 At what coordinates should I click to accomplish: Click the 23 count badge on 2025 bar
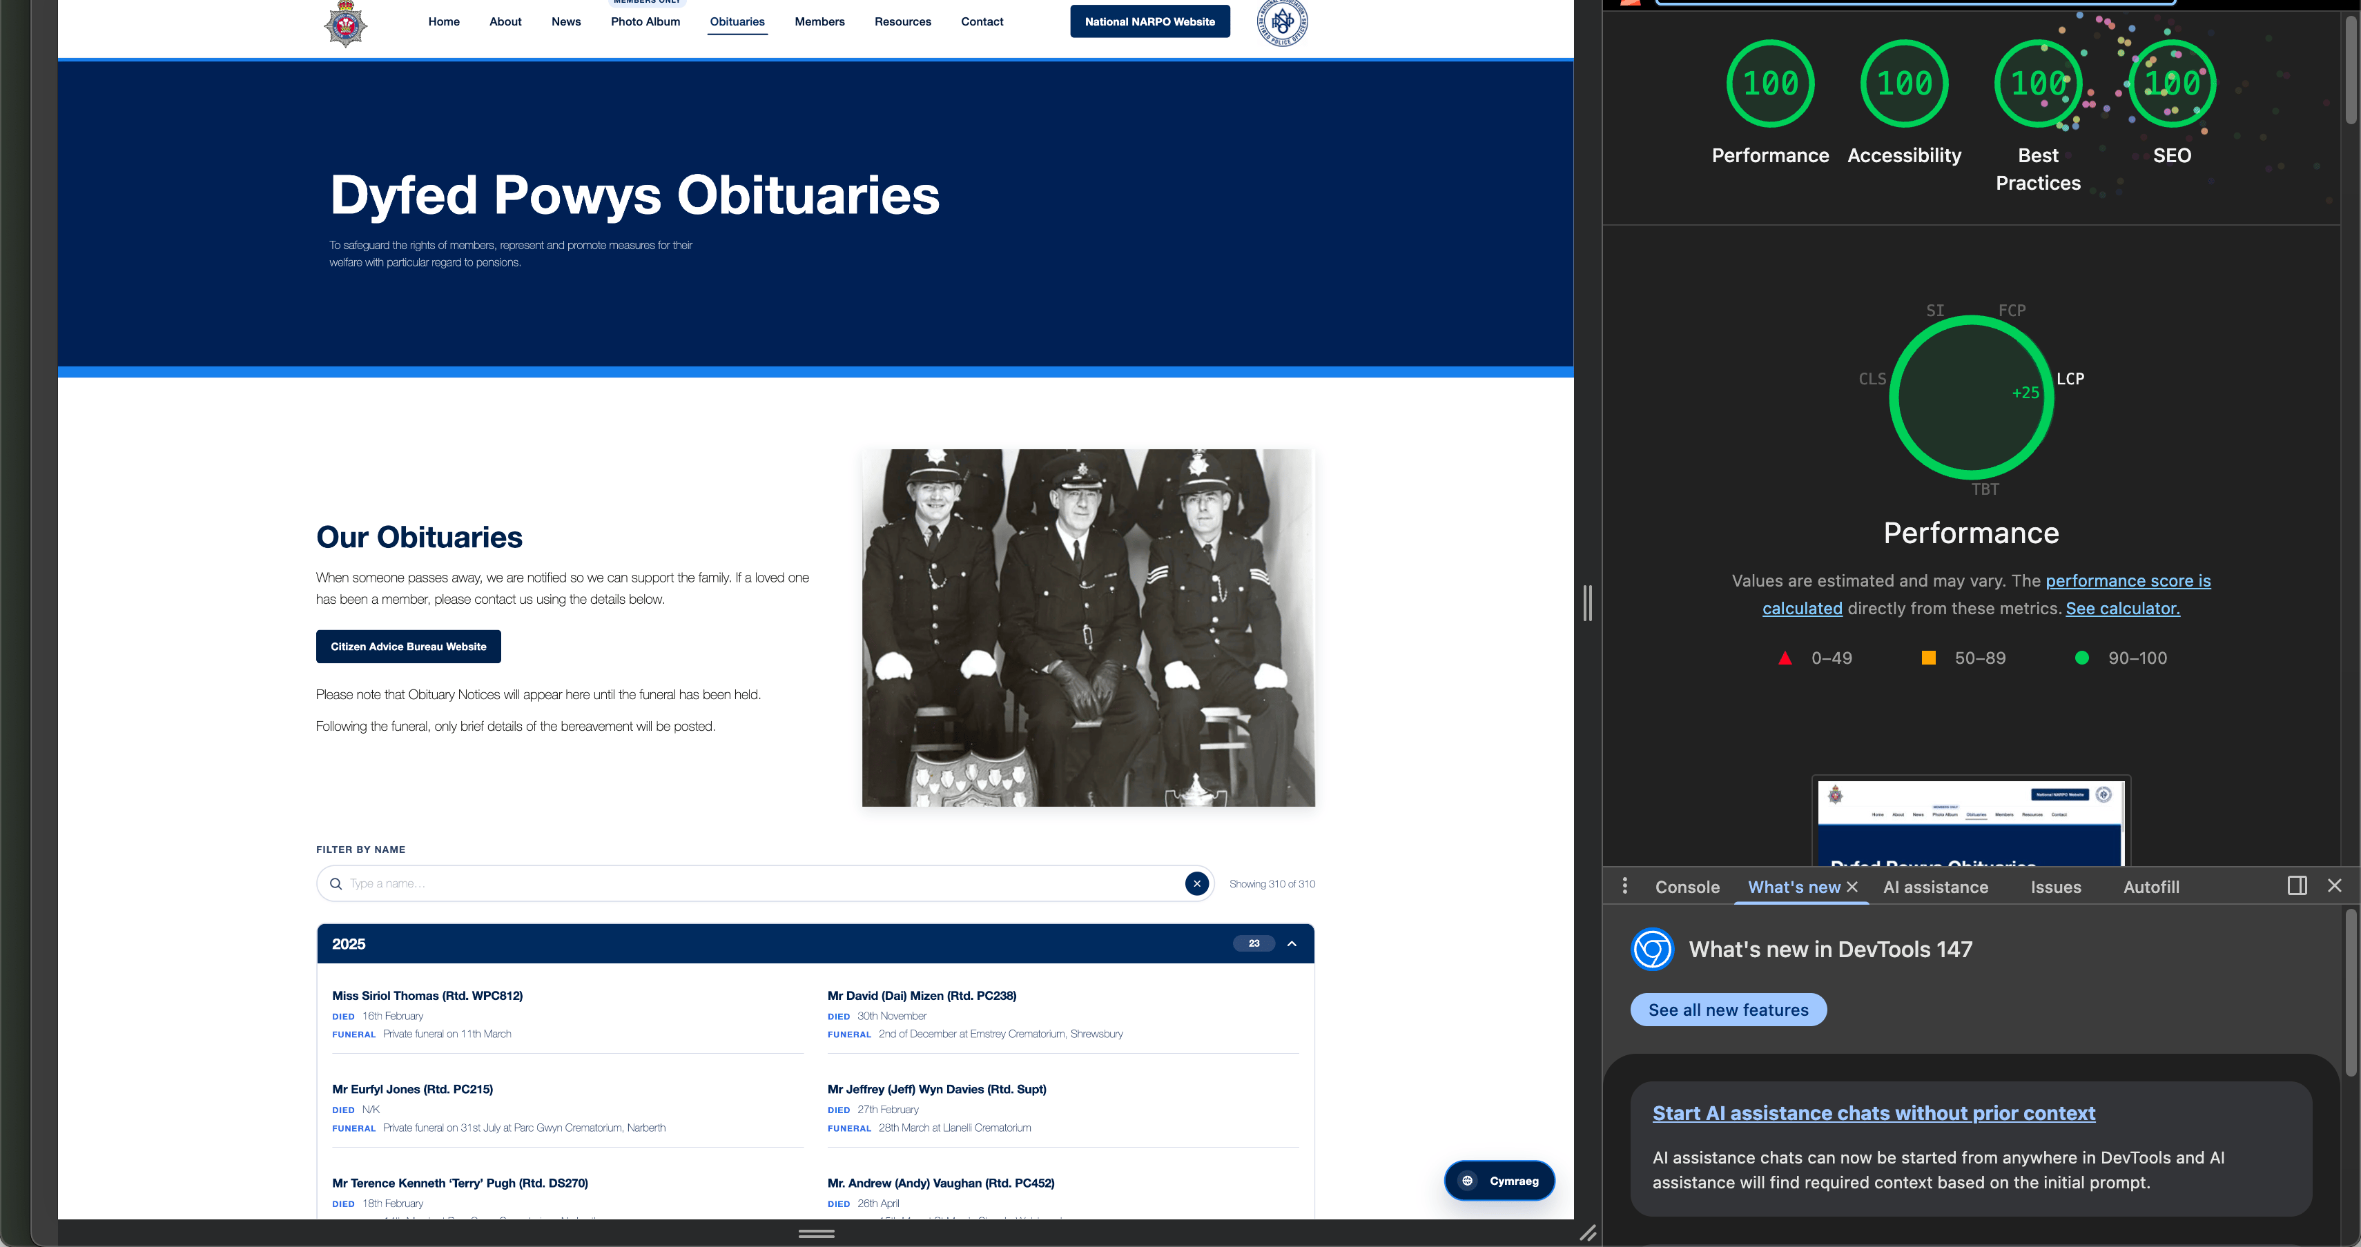coord(1253,944)
